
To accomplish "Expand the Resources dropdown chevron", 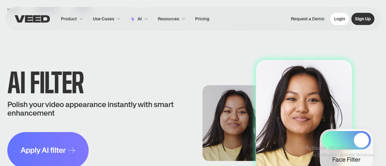I will point(183,19).
